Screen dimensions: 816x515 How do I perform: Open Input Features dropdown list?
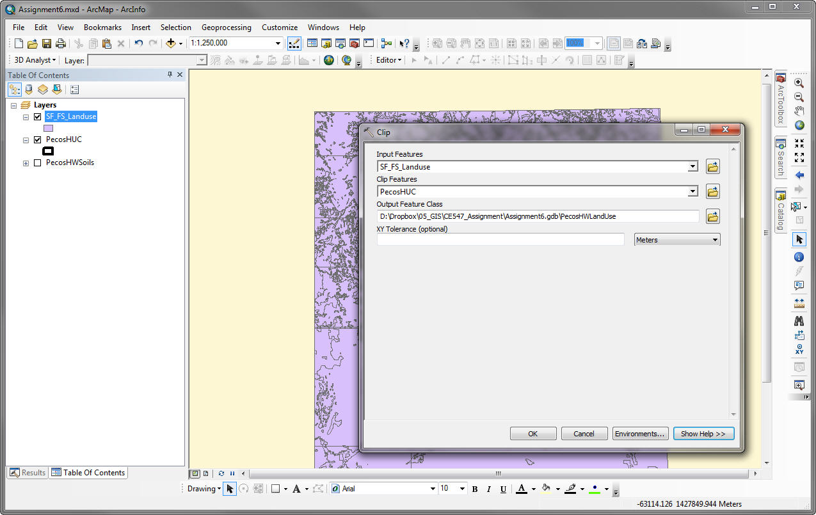click(692, 167)
